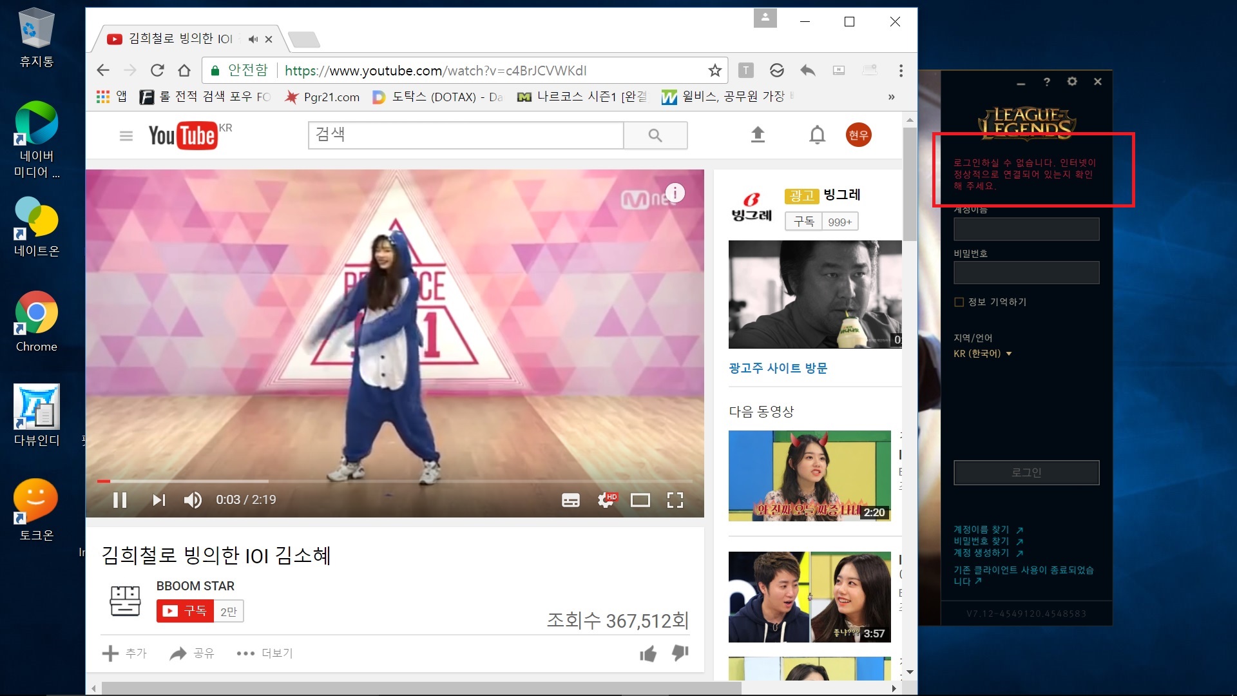
Task: Go to Chrome home page
Action: [184, 70]
